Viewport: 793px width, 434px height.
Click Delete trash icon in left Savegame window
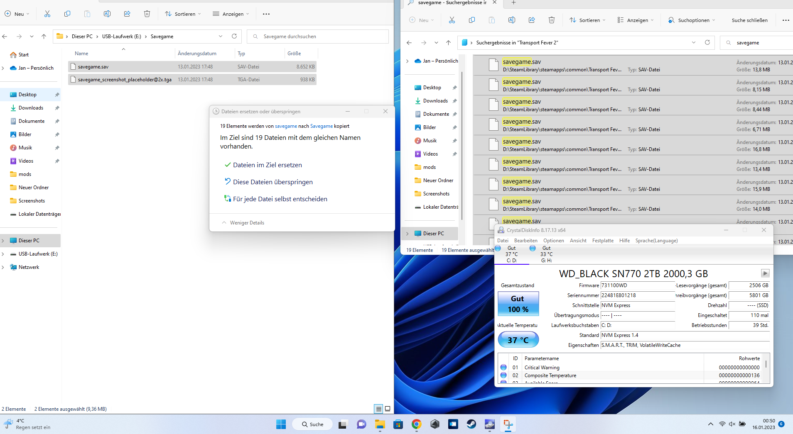[147, 14]
